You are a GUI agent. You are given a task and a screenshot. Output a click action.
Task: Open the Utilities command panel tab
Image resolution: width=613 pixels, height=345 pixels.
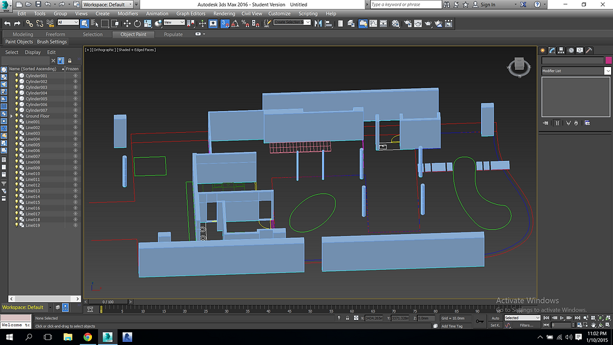point(589,51)
